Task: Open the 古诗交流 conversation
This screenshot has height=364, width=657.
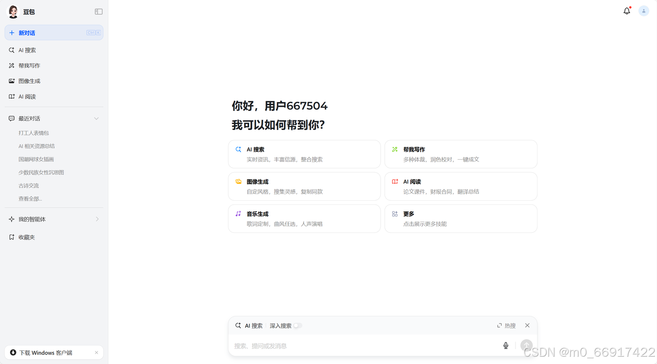Action: [x=29, y=186]
